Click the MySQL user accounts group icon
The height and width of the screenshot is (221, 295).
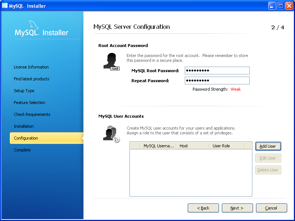click(x=111, y=134)
